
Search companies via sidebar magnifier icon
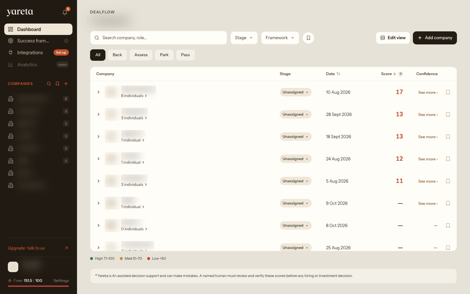pyautogui.click(x=49, y=84)
